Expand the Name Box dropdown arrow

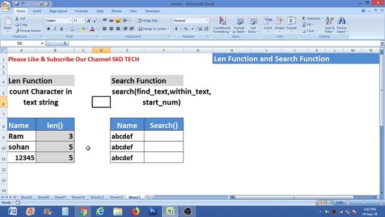click(42, 43)
